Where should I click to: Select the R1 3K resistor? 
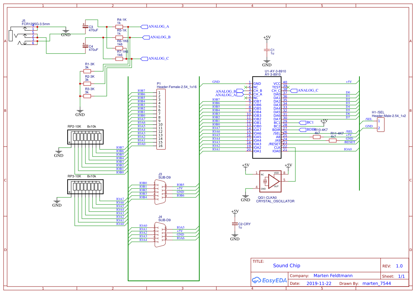coord(87,71)
